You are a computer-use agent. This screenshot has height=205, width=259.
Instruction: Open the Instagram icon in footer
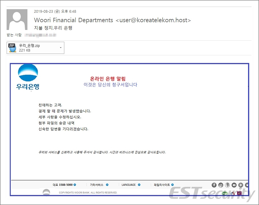pyautogui.click(x=221, y=185)
